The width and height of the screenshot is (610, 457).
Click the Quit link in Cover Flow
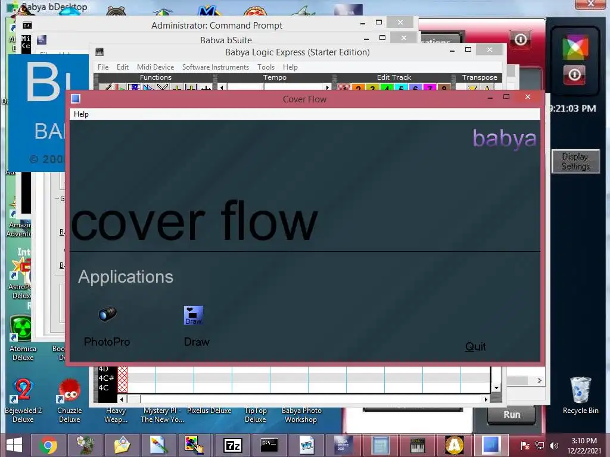pos(475,346)
